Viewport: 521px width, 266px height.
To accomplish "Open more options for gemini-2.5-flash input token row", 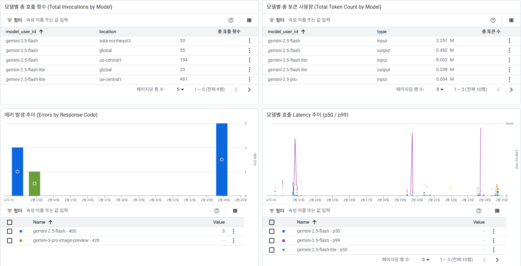I will click(509, 41).
